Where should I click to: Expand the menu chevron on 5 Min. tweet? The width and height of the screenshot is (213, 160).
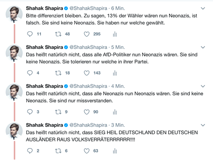coord(203,47)
